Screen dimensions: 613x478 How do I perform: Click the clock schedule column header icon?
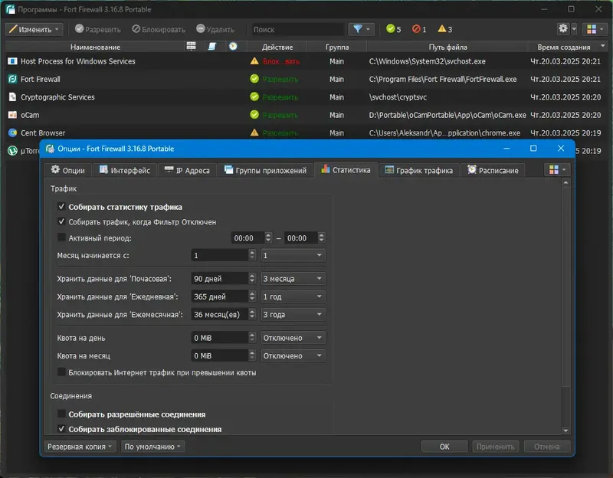(x=232, y=47)
